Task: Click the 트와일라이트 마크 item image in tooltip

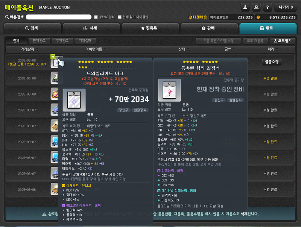Action: [x=74, y=100]
